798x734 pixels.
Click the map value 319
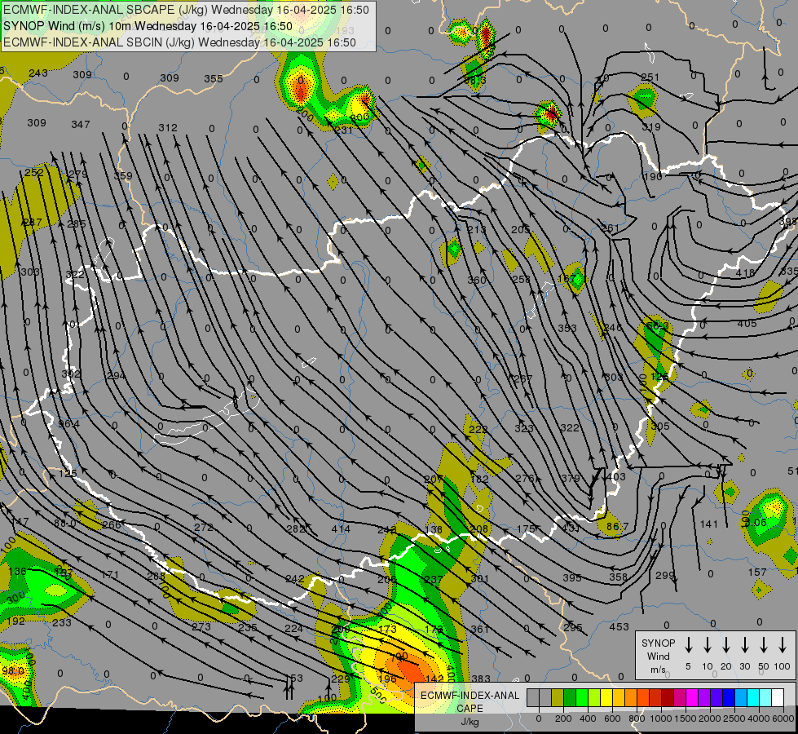tap(651, 127)
